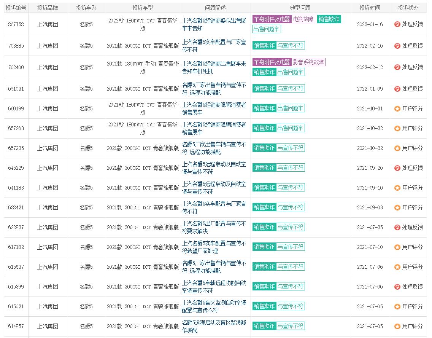Click the 投诉时间 column header

(370, 7)
